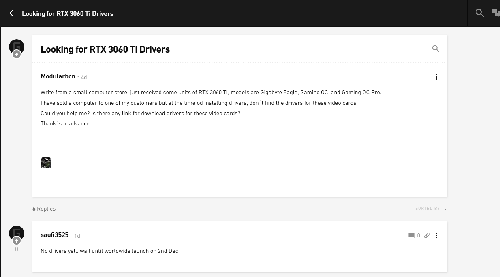Open search in the top black bar
500x277 pixels.
(x=480, y=13)
